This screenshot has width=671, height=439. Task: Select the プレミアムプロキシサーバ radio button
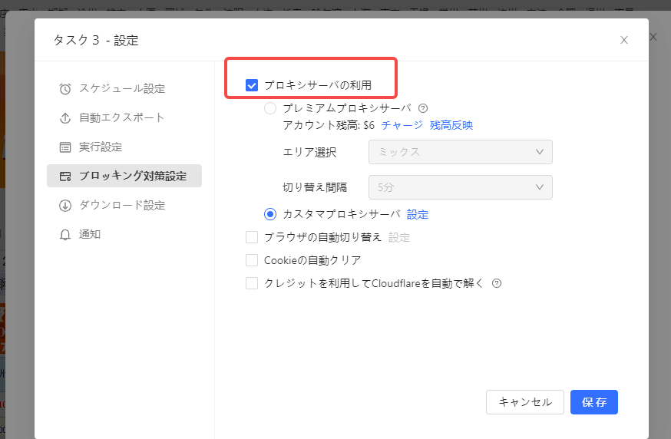[270, 108]
